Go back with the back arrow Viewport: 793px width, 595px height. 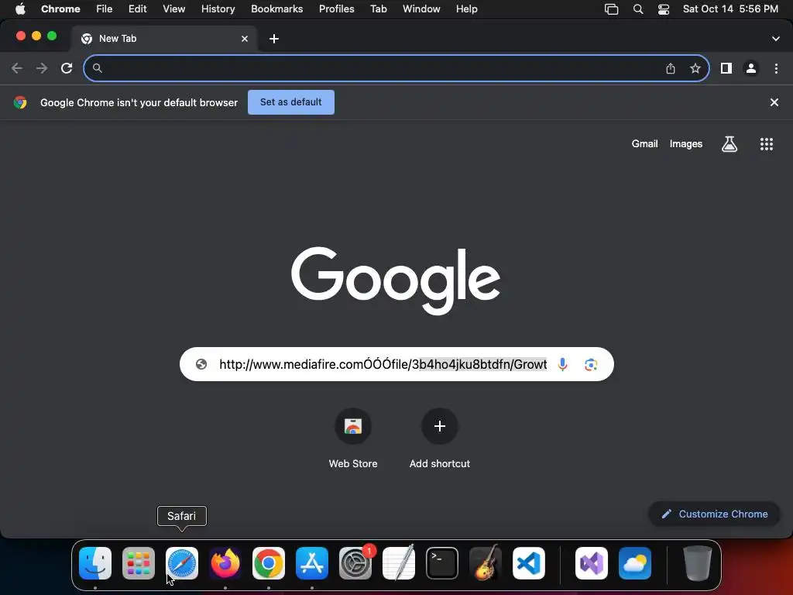coord(17,68)
